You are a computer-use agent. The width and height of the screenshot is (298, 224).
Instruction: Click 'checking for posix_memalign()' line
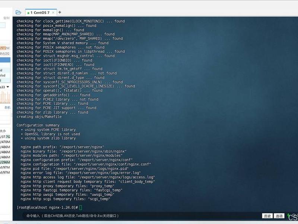[x=57, y=25]
